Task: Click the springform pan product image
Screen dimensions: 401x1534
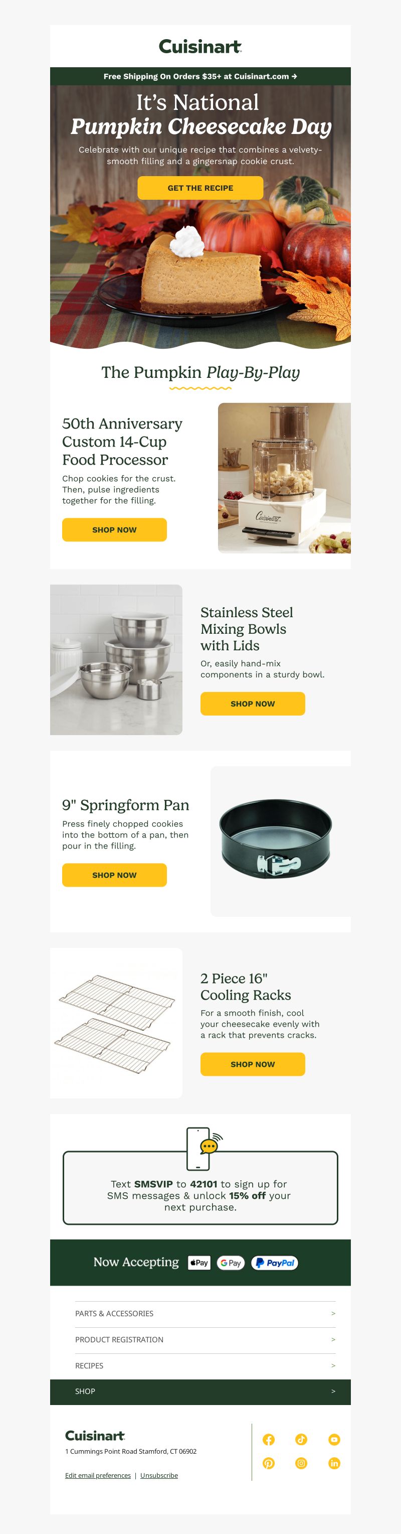Action: click(280, 841)
